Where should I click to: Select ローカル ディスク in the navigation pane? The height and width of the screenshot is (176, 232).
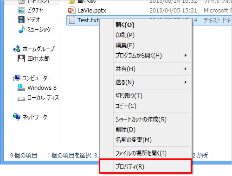click(x=43, y=98)
